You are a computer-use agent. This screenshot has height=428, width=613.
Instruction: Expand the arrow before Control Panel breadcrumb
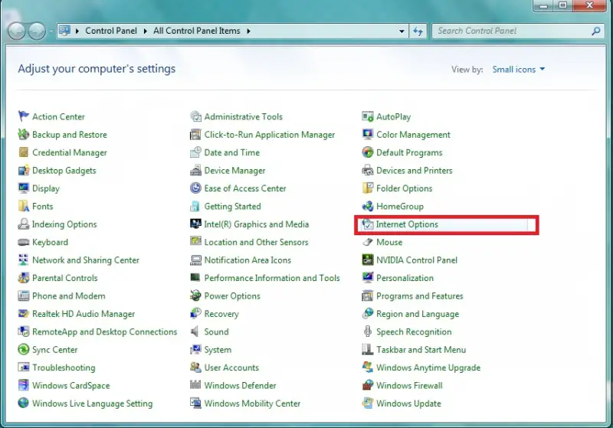pyautogui.click(x=77, y=31)
